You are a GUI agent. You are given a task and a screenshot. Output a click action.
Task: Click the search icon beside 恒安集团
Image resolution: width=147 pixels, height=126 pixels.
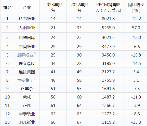click(x=35, y=79)
